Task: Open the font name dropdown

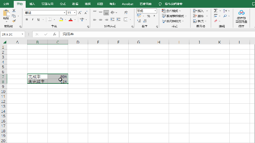Action: pyautogui.click(x=64, y=13)
